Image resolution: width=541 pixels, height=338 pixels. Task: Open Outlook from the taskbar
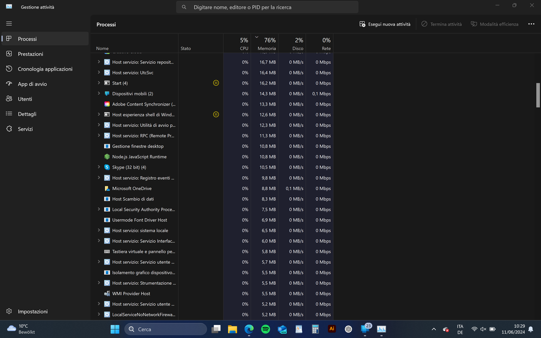click(282, 329)
